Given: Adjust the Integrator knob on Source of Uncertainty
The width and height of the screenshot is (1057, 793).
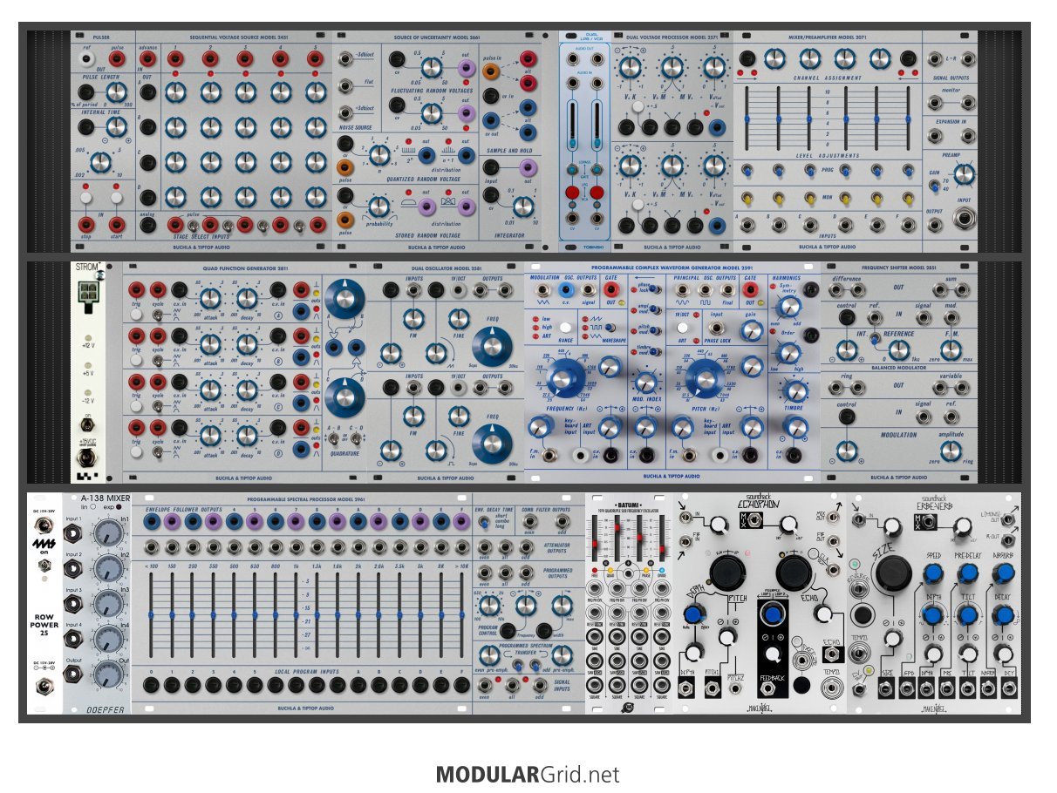Looking at the screenshot, I should click(x=523, y=206).
